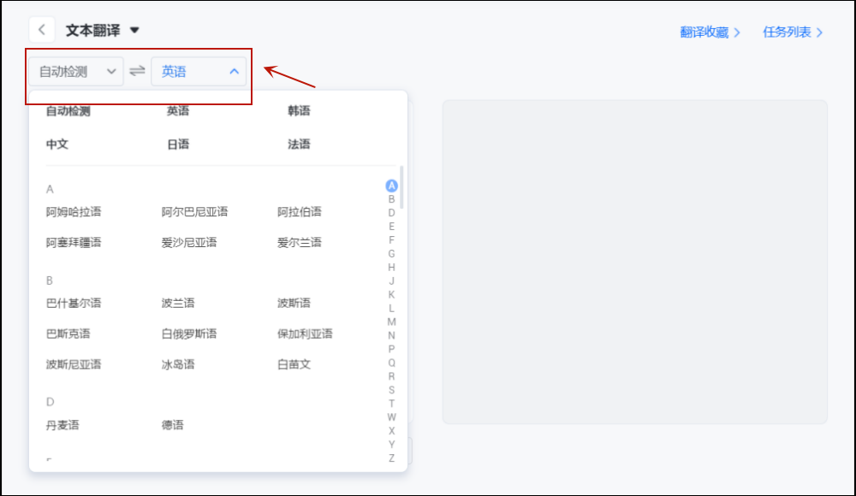Click the language list scrollbar thumb

(401, 187)
